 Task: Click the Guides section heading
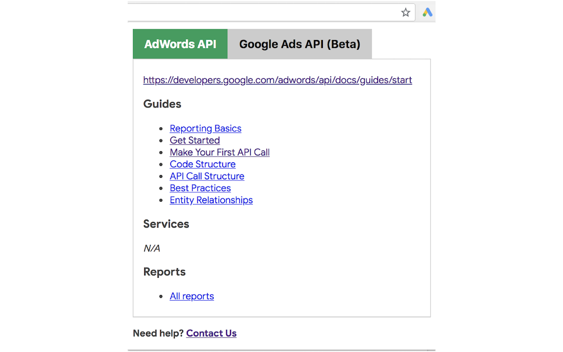(x=162, y=104)
